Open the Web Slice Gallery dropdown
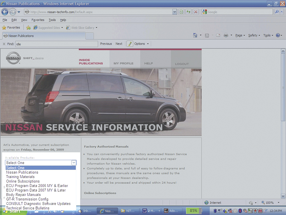 [x=82, y=28]
